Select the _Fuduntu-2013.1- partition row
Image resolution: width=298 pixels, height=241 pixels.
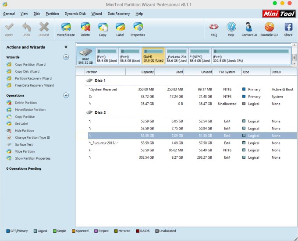pos(192,143)
